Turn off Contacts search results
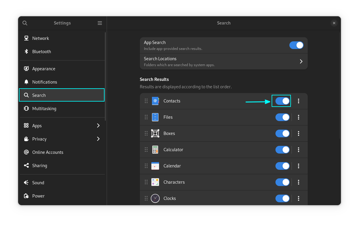The image size is (359, 225). (282, 101)
